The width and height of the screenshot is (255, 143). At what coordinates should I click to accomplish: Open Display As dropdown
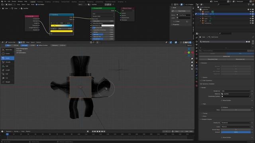point(236,123)
